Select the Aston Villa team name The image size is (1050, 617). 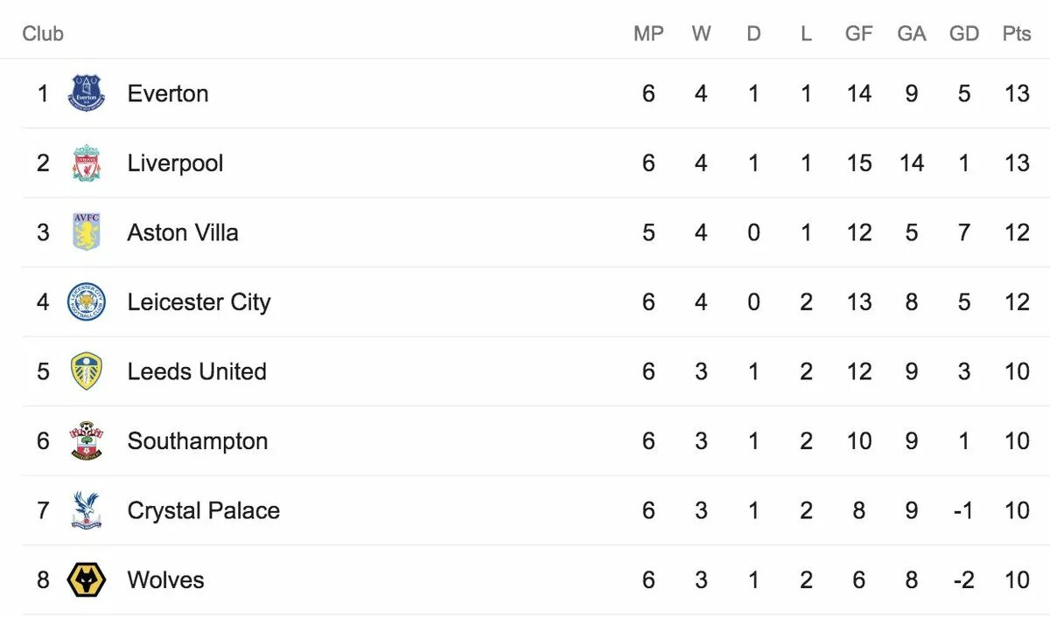[x=183, y=232]
